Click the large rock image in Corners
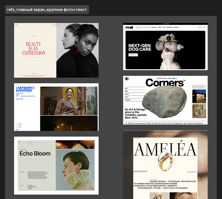Screen dimensions: 222x199 [165, 102]
